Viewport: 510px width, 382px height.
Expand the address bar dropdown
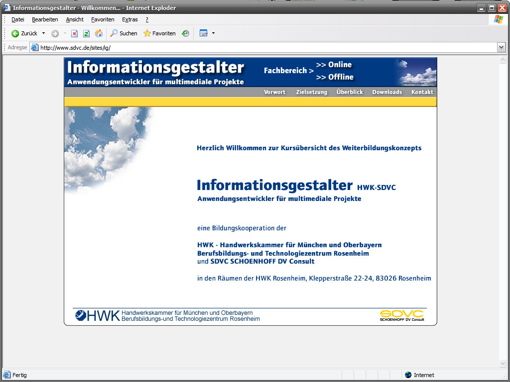coord(501,47)
